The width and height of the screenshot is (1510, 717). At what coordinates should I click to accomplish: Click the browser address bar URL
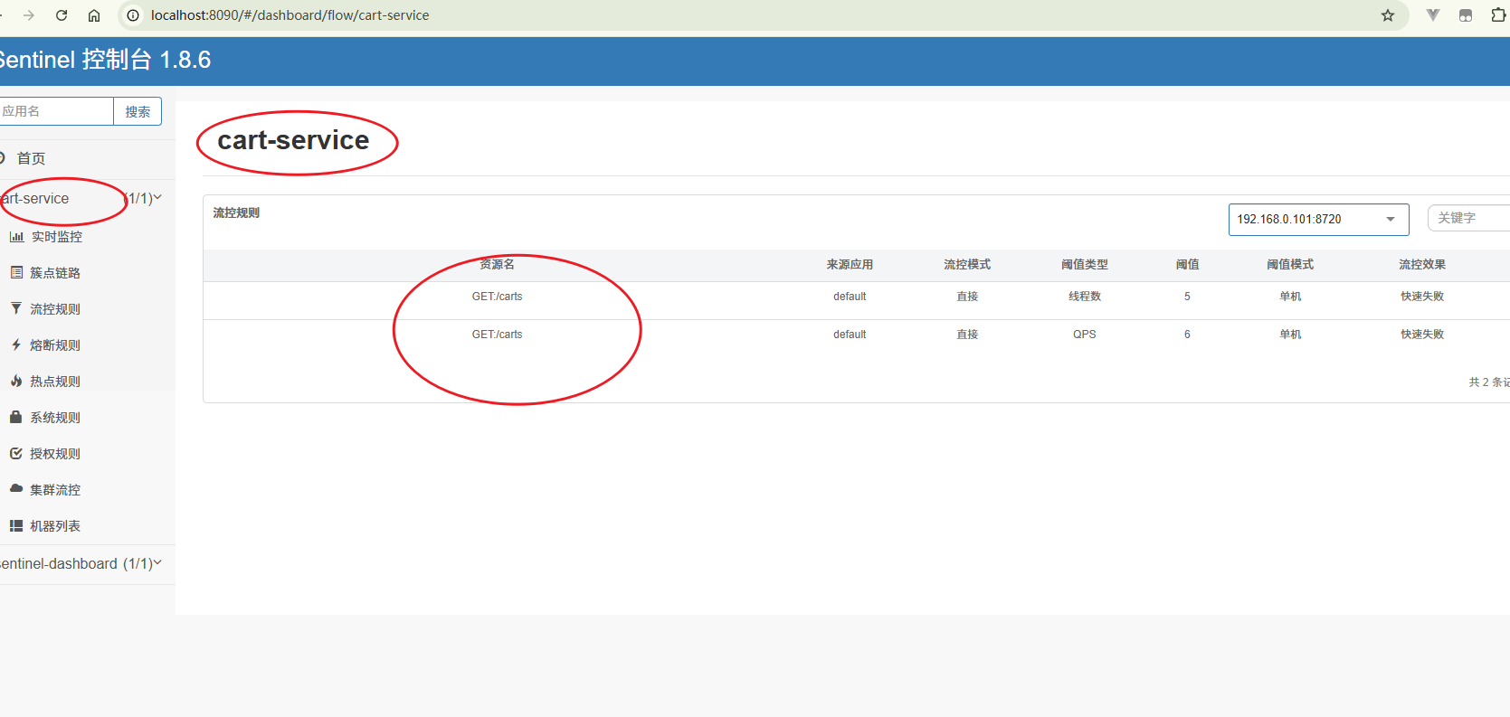290,15
